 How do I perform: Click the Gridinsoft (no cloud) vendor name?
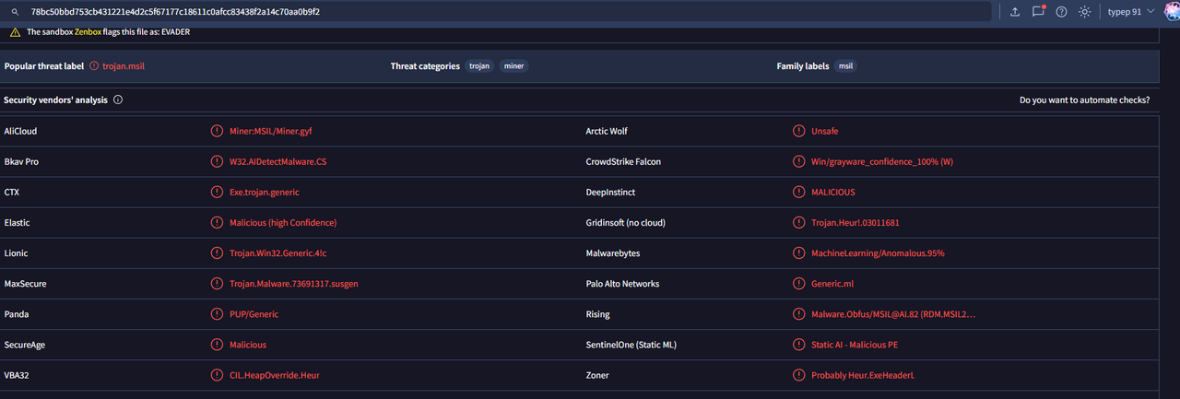[x=626, y=222]
